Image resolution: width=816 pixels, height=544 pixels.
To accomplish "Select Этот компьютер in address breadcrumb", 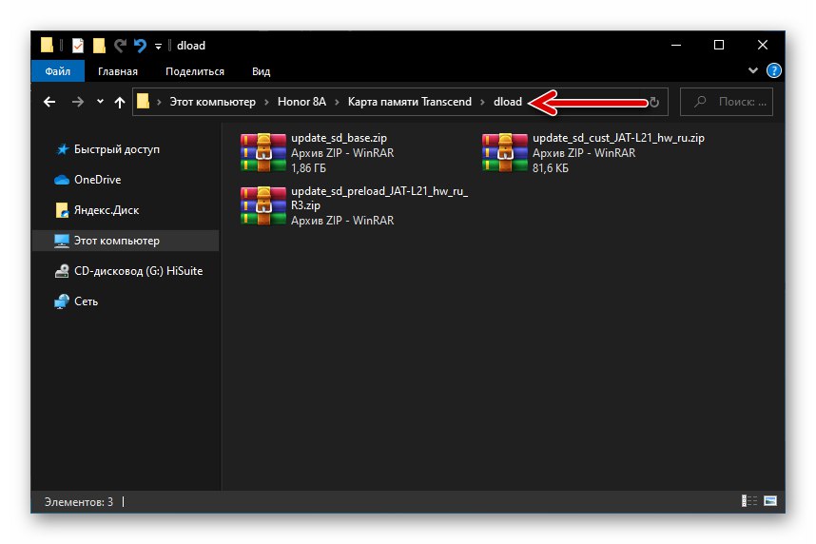I will pos(212,102).
